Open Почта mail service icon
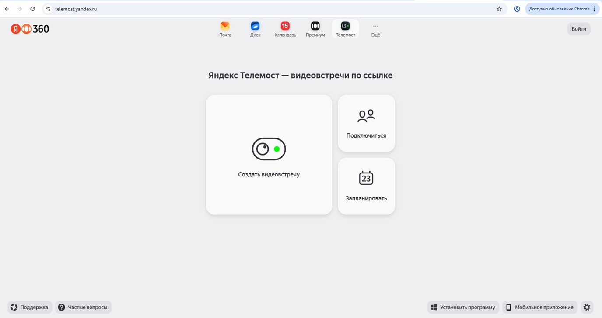Screen dimensions: 602x318 click(x=225, y=29)
